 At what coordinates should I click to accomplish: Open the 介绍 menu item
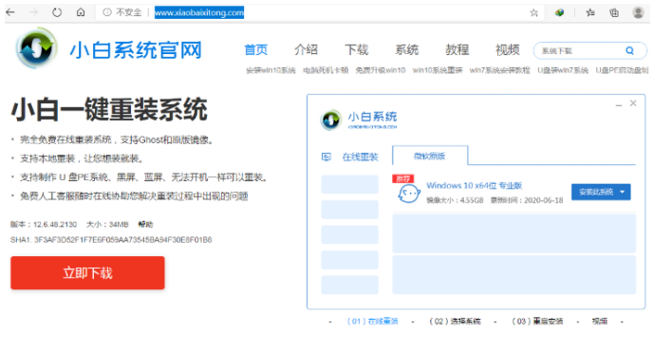pos(306,50)
